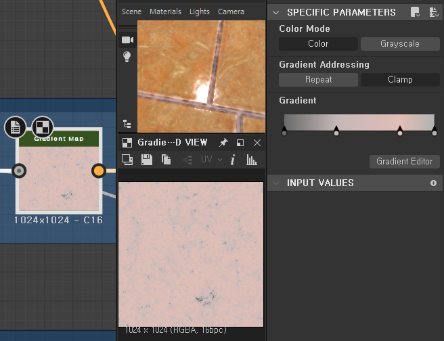Click the Gradient Map node title bar
The width and height of the screenshot is (444, 341).
pyautogui.click(x=59, y=139)
